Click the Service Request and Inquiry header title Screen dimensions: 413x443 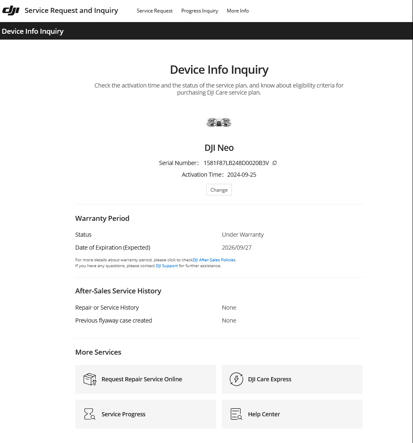click(71, 11)
